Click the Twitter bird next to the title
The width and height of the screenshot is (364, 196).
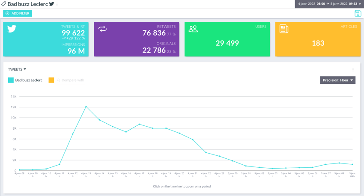pos(51,4)
